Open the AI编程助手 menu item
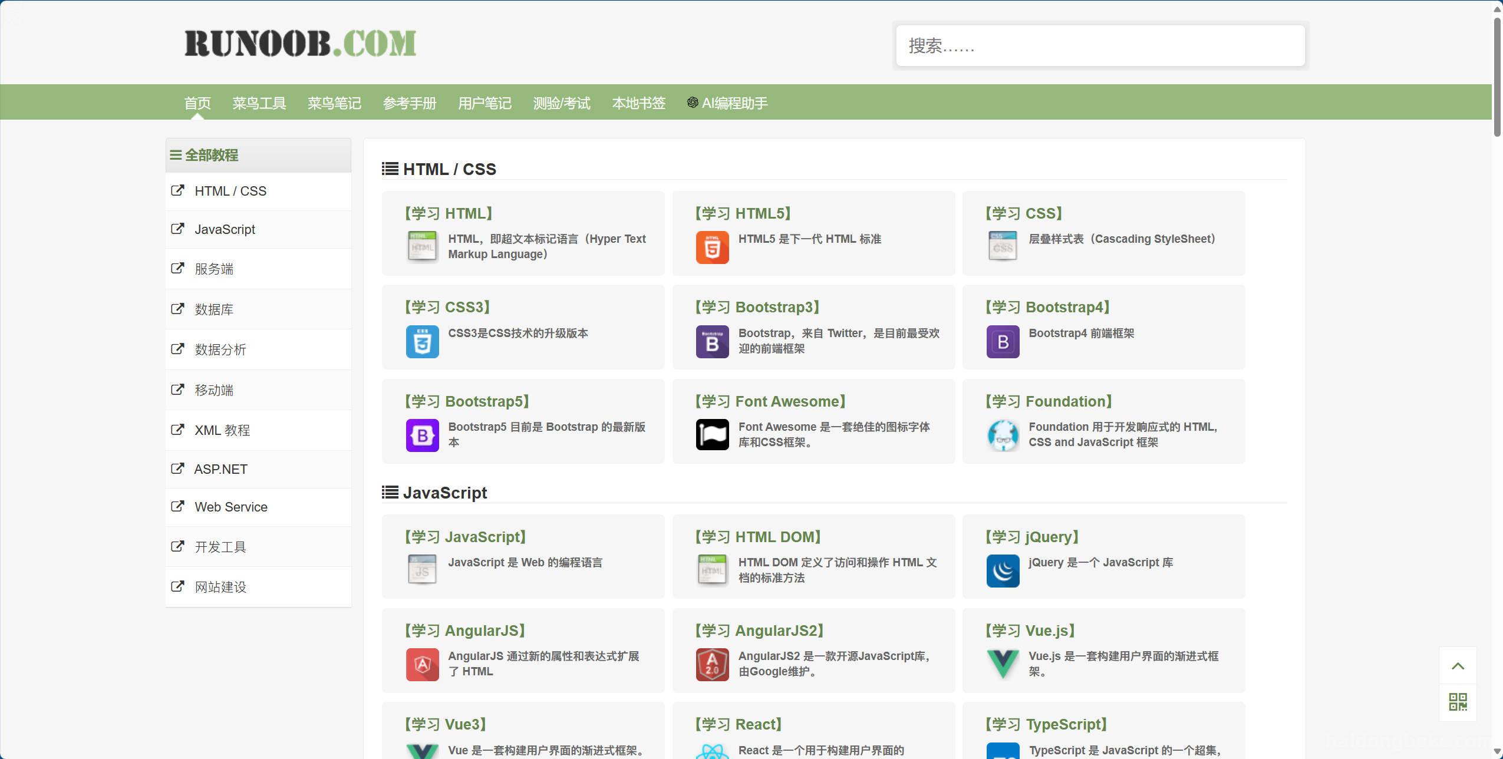 pos(728,103)
